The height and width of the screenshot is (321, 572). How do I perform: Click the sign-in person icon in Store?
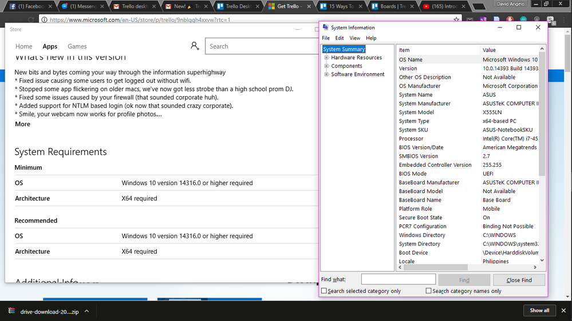[x=195, y=46]
